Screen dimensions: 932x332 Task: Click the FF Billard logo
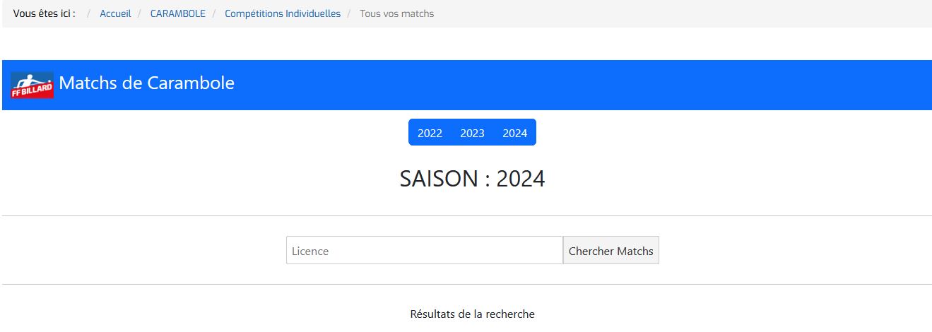point(33,85)
